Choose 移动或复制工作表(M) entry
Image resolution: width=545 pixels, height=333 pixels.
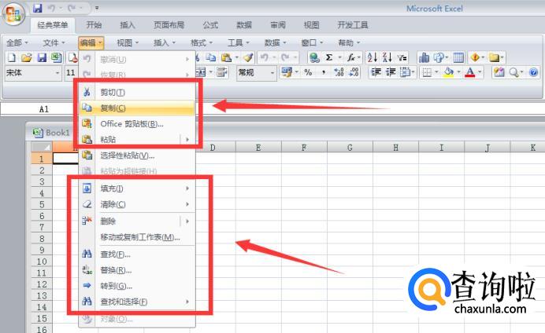tap(137, 237)
